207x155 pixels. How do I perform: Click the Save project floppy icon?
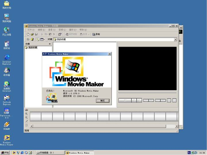pos(36,34)
